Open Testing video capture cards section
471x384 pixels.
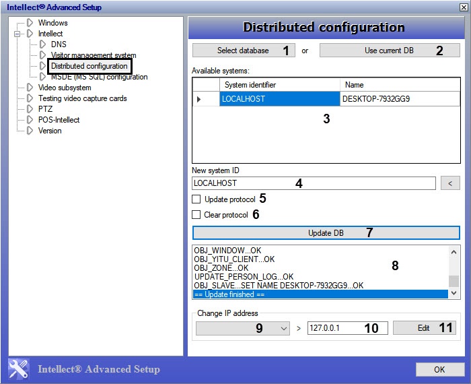pos(82,98)
